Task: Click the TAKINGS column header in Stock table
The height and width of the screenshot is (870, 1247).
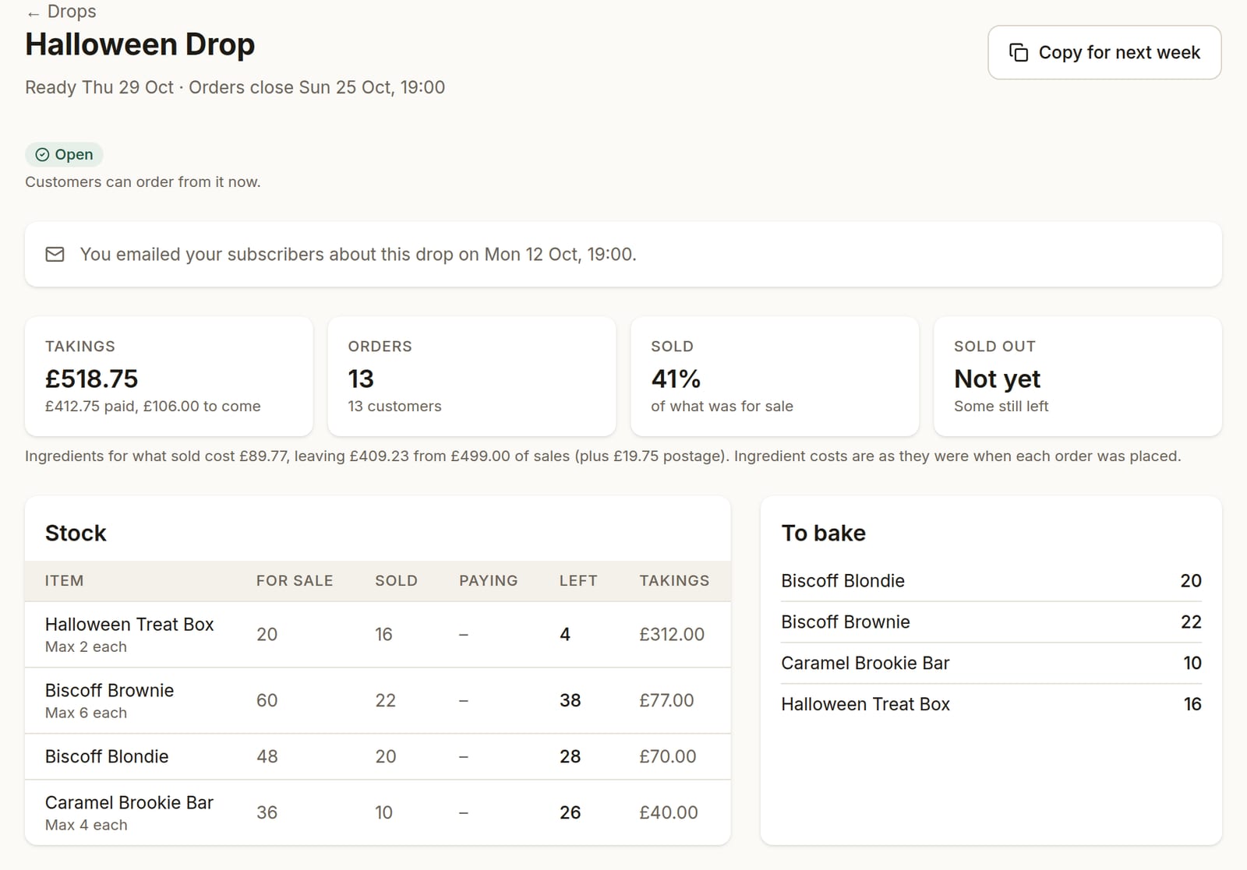Action: point(674,580)
